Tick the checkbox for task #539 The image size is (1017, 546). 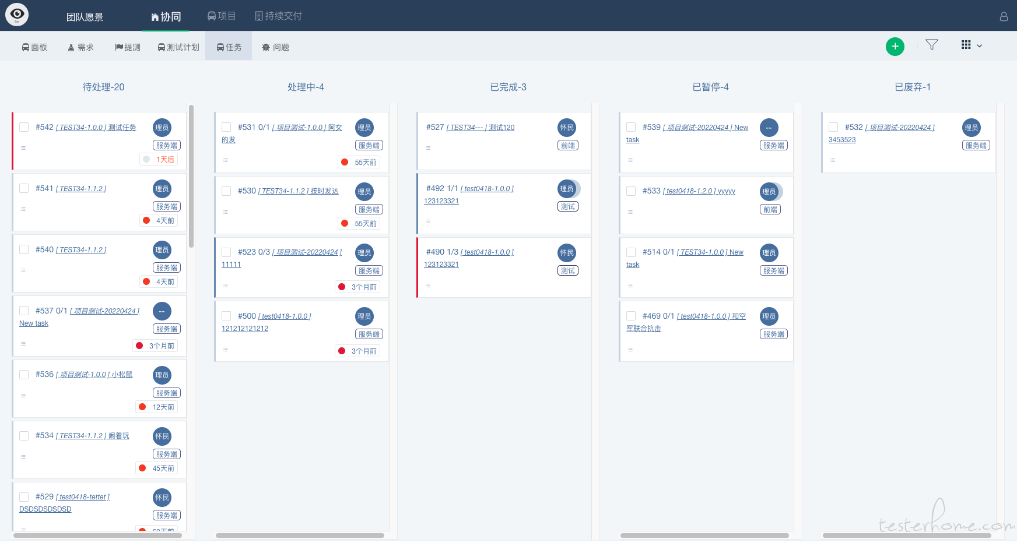[x=631, y=127]
